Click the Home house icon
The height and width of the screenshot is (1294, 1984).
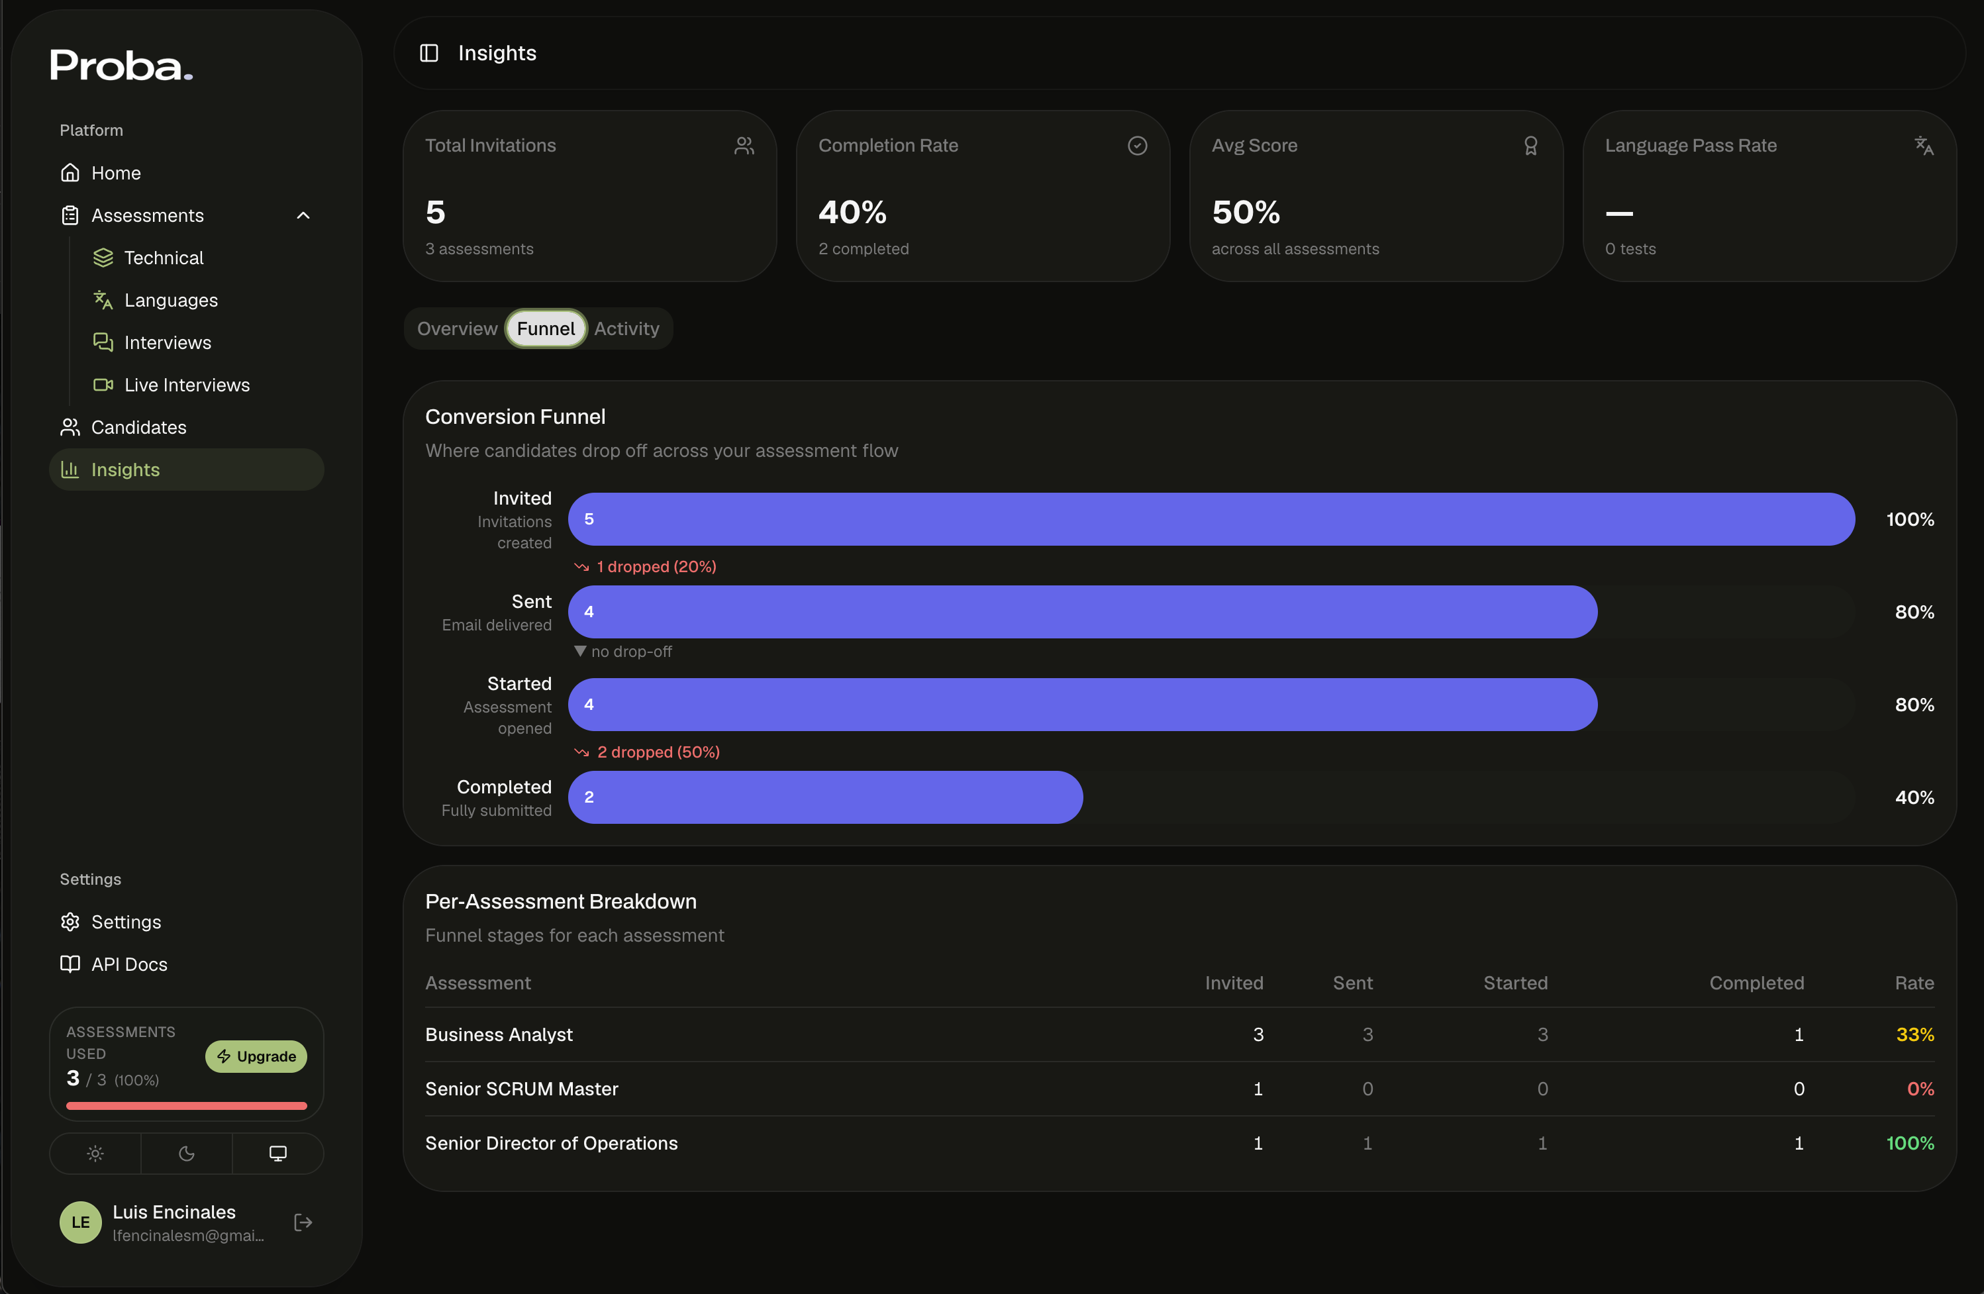[x=70, y=173]
